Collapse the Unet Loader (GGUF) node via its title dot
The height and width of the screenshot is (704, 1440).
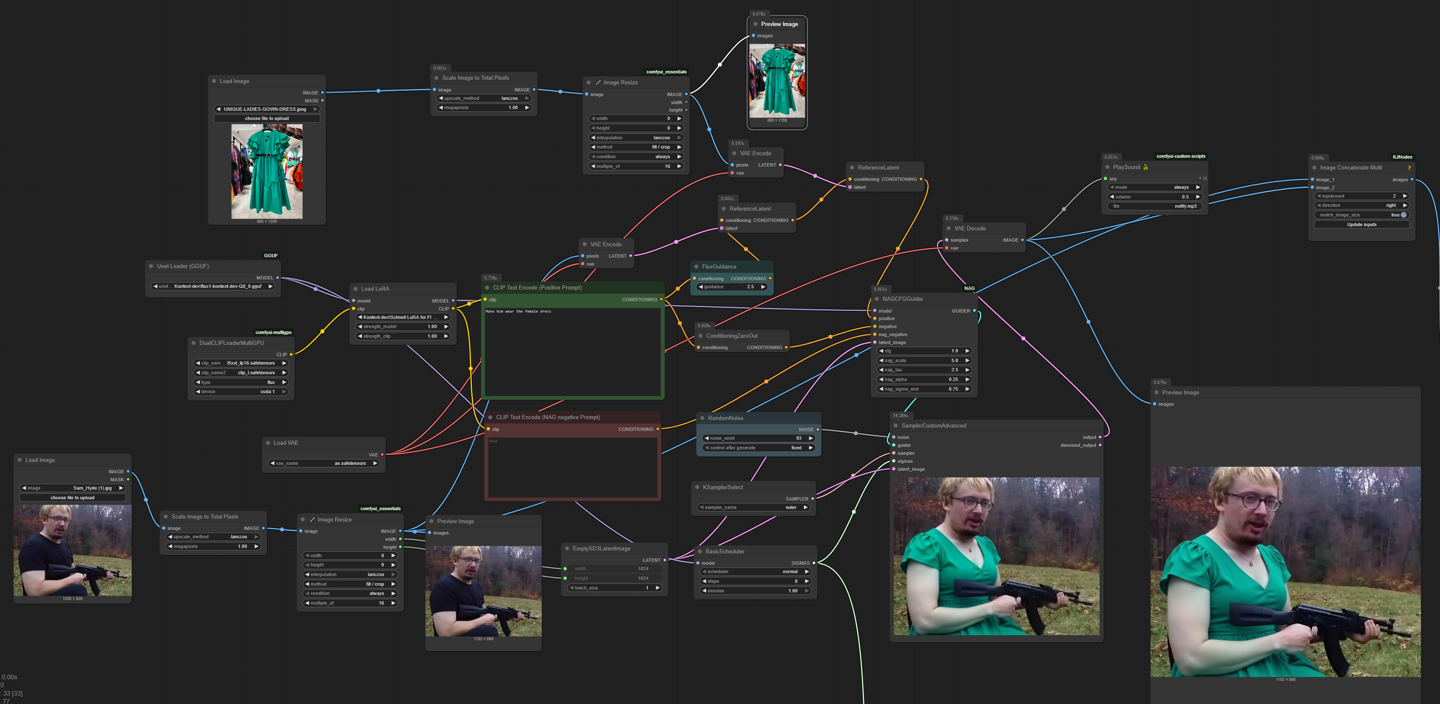[151, 266]
